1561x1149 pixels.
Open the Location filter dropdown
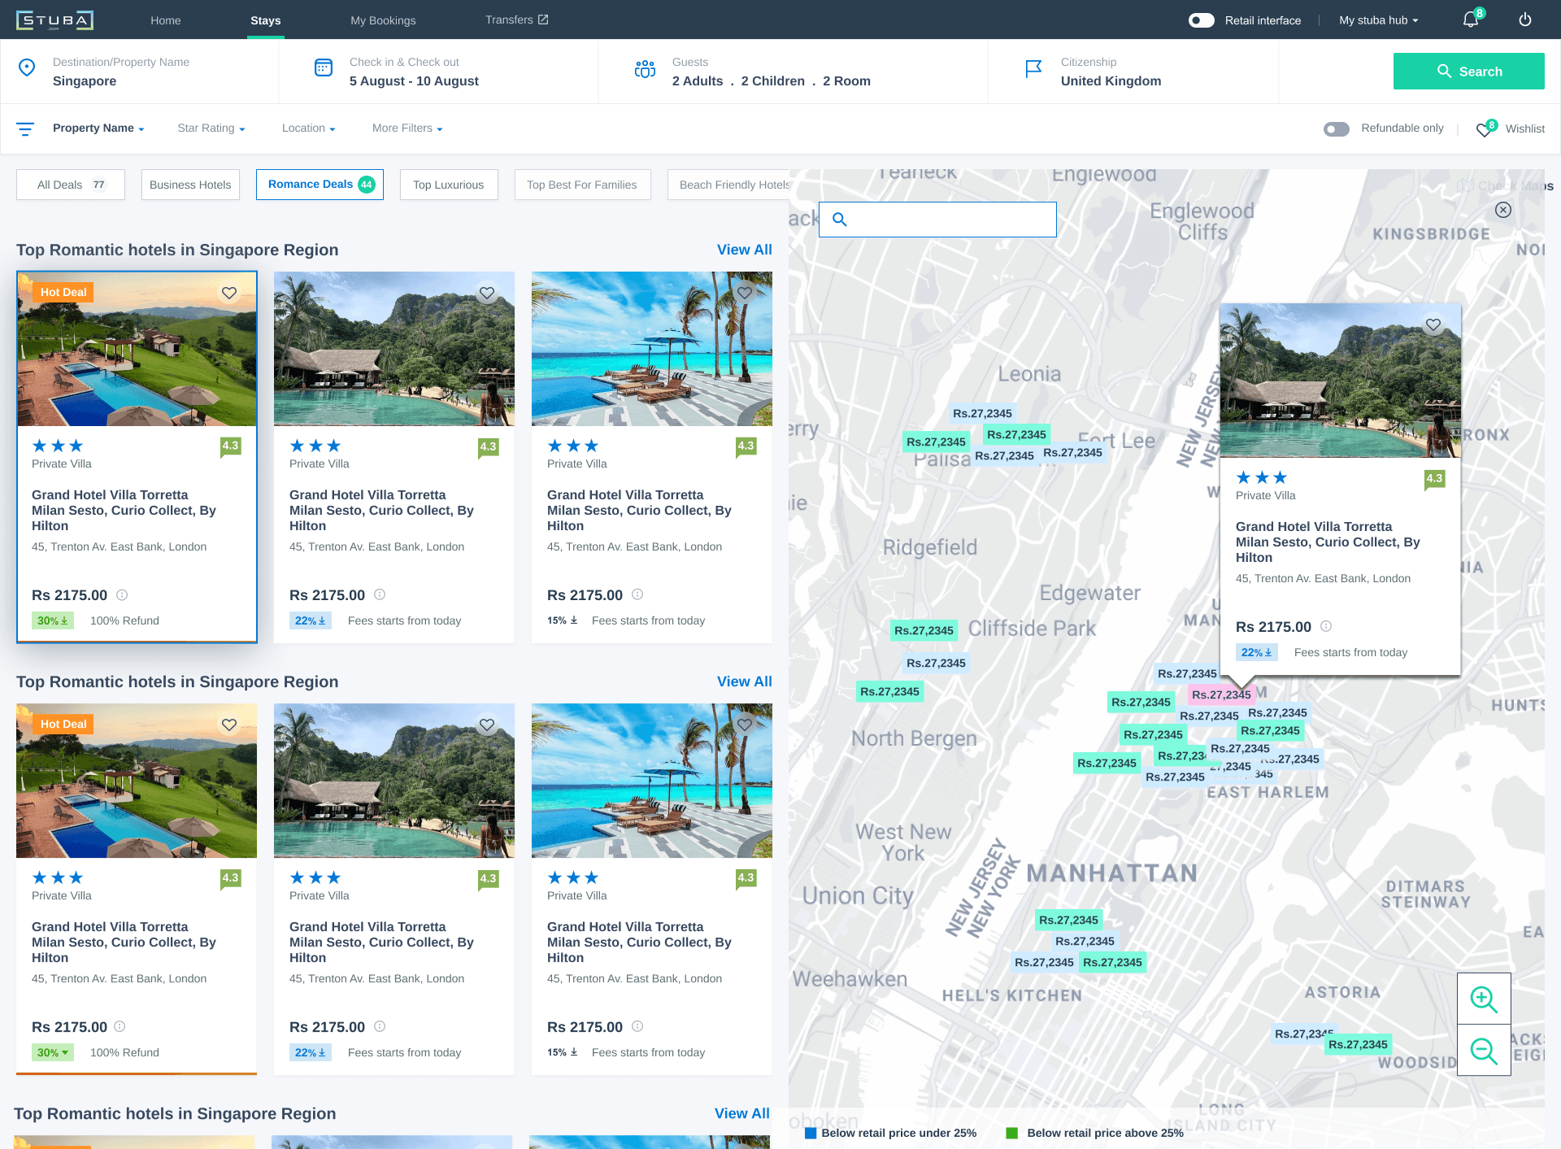click(x=308, y=128)
